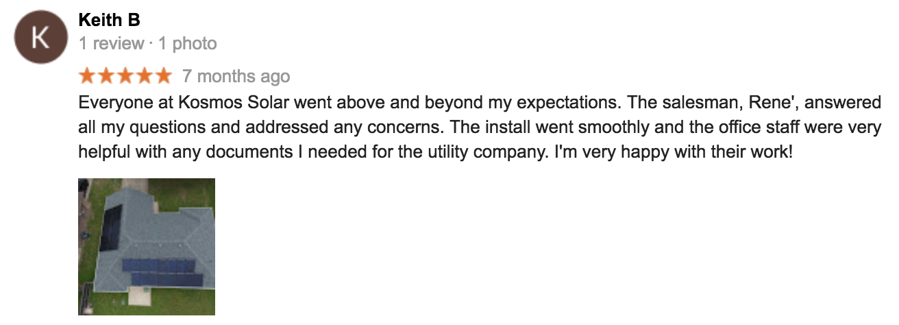899x325 pixels.
Task: Click the second orange rating star
Action: tap(106, 75)
